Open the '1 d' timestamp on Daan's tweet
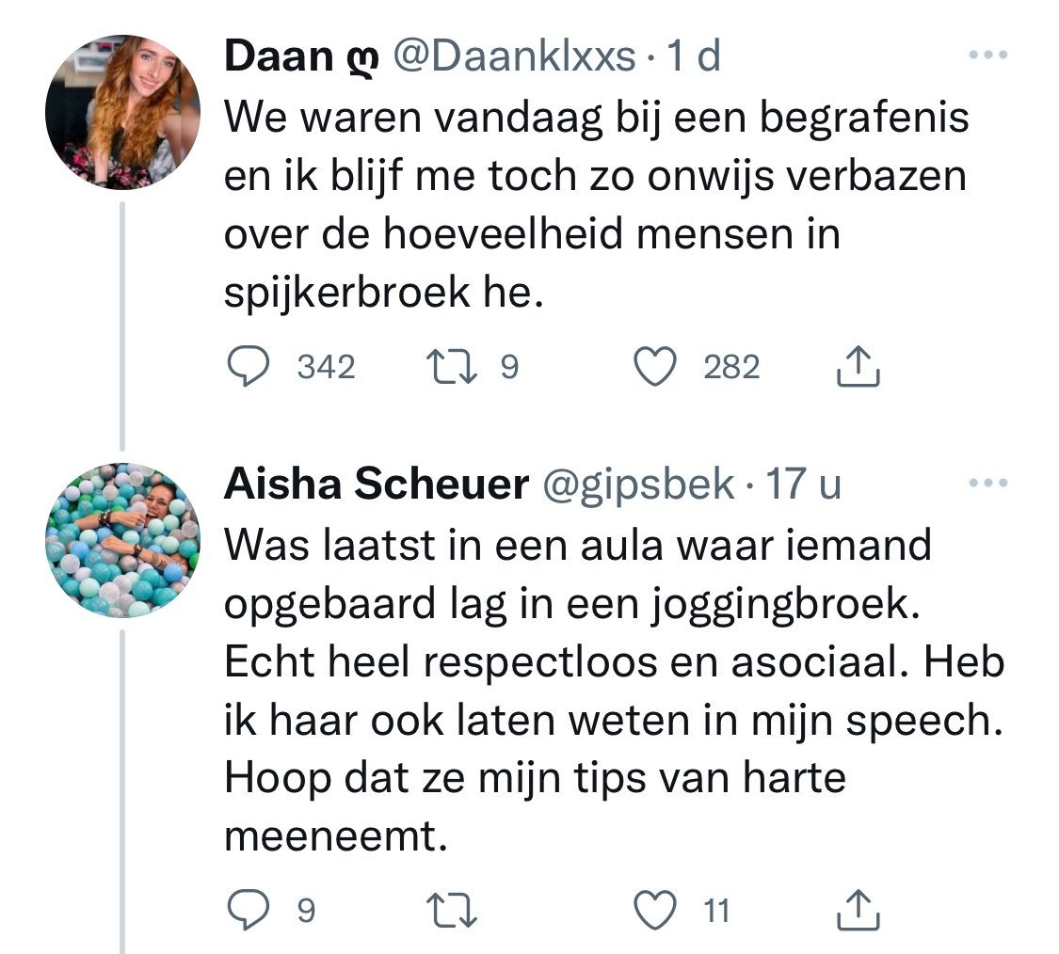 tap(693, 58)
